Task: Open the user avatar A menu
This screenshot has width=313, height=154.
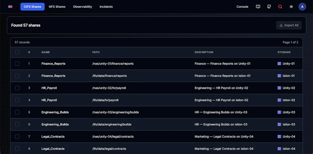Action: (302, 7)
